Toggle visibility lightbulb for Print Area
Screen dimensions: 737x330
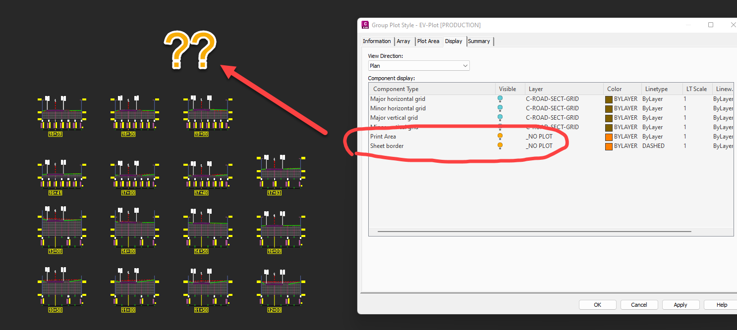pos(500,136)
